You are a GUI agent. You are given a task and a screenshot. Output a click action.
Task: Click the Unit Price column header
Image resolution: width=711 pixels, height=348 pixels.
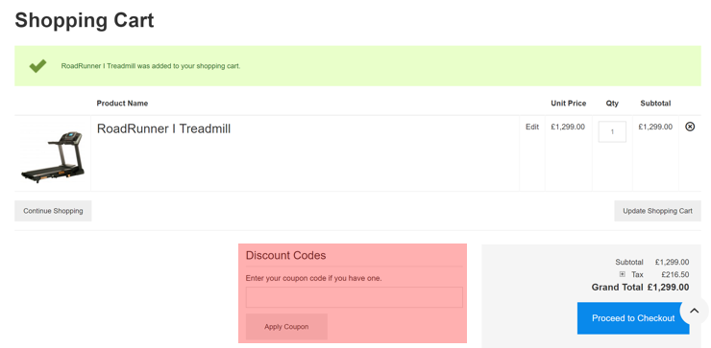click(569, 104)
